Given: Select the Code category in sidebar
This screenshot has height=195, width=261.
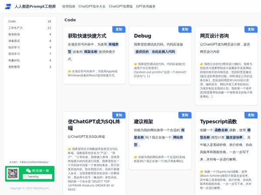Looking at the screenshot, I should pos(30,21).
